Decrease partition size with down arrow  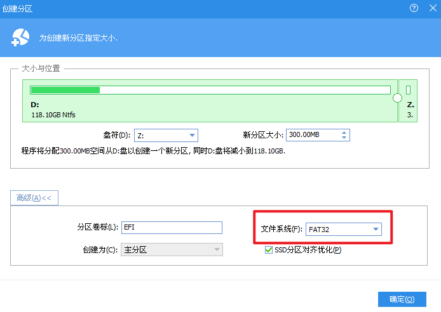click(344, 138)
